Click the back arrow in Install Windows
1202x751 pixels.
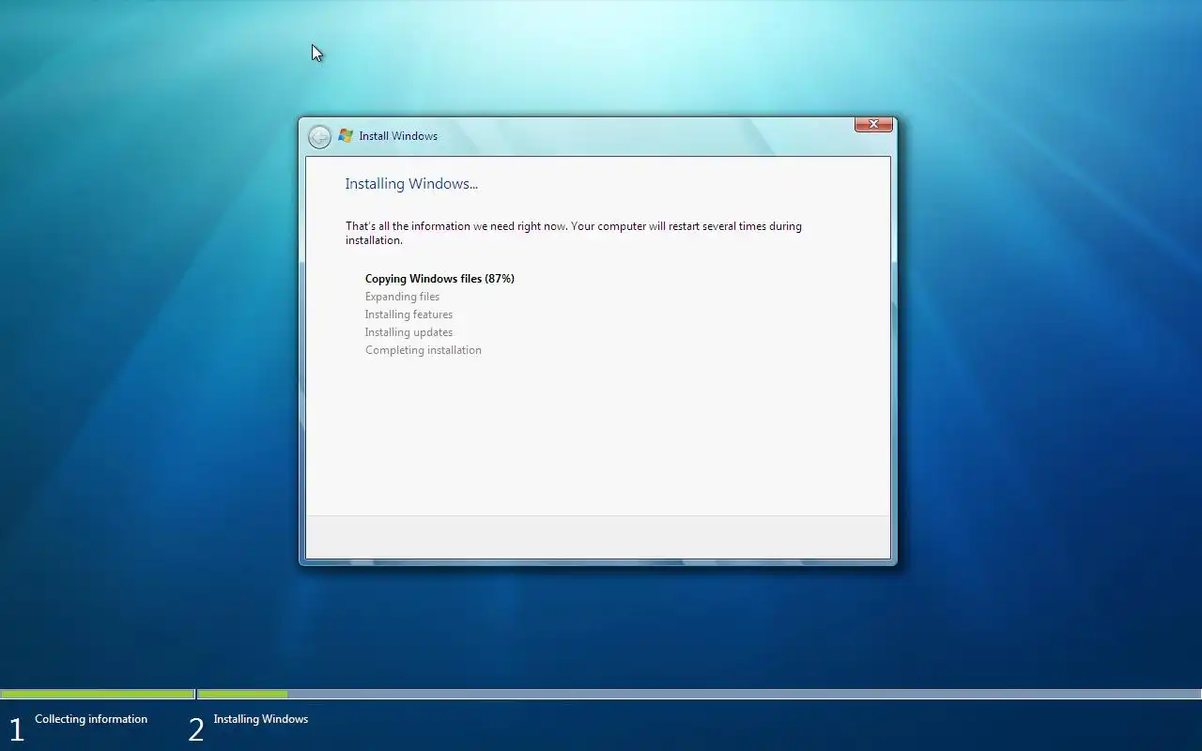coord(319,137)
